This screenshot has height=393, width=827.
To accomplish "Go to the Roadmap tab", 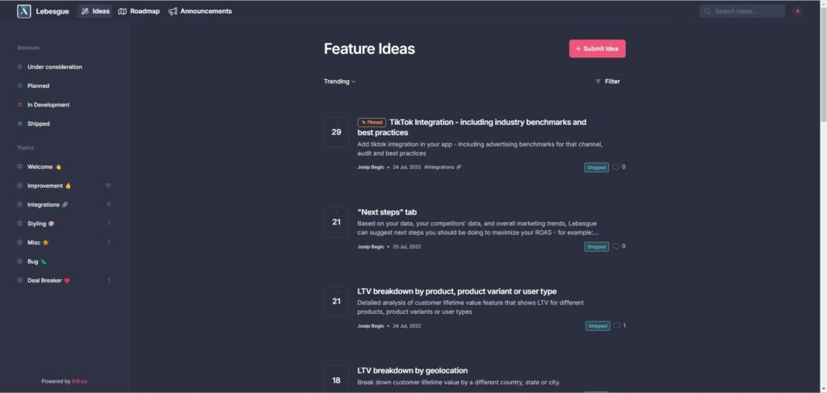I will (139, 11).
